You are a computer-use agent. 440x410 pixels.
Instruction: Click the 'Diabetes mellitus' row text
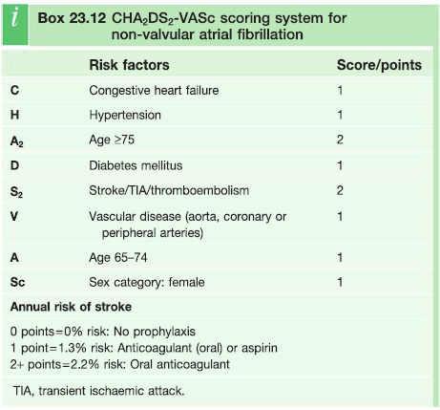click(x=136, y=165)
